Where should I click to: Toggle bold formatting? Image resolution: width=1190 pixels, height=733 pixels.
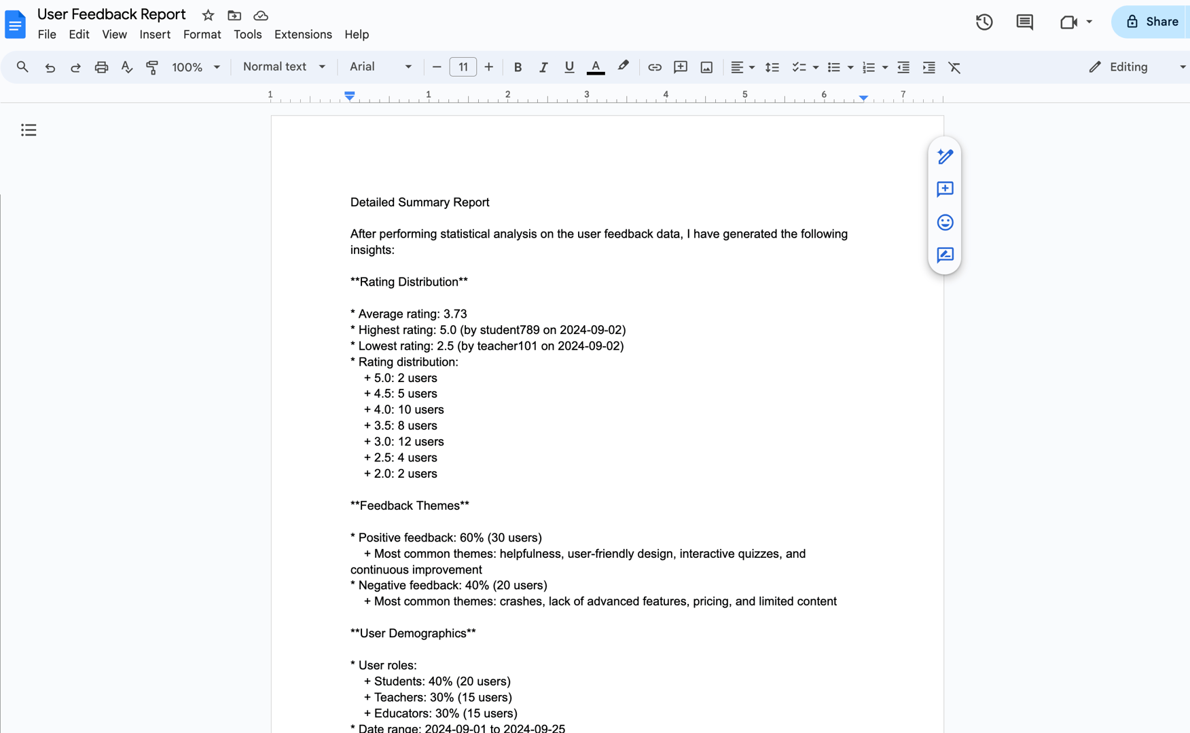coord(518,67)
